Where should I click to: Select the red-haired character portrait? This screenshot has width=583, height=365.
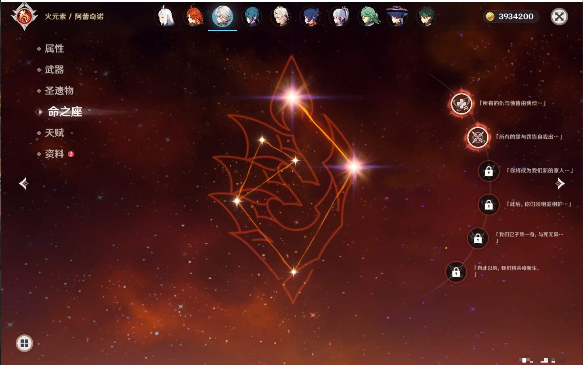tap(194, 17)
